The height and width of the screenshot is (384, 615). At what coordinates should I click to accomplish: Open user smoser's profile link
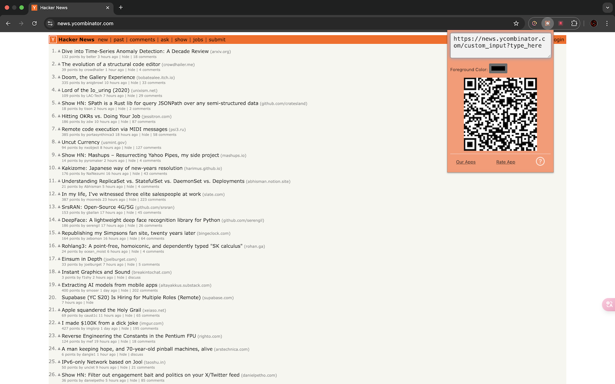click(x=92, y=290)
